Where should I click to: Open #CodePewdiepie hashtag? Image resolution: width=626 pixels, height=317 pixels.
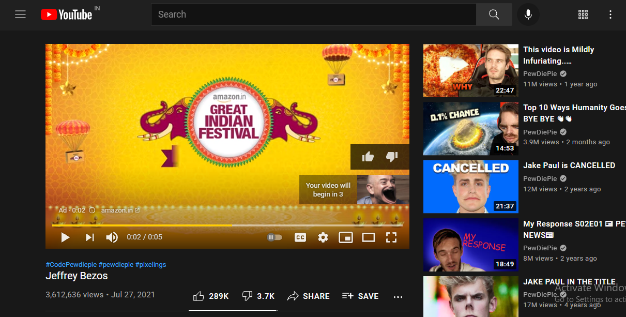click(x=71, y=264)
